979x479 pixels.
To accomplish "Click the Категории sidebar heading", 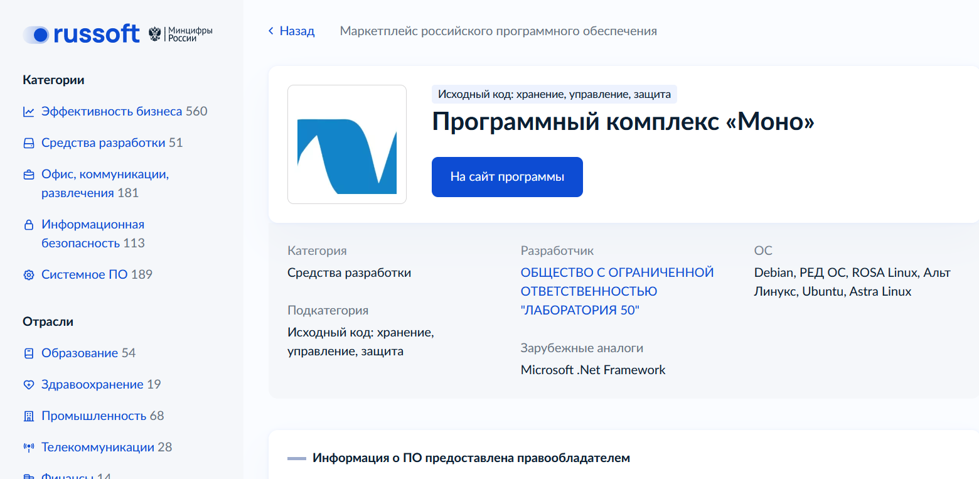I will [53, 80].
